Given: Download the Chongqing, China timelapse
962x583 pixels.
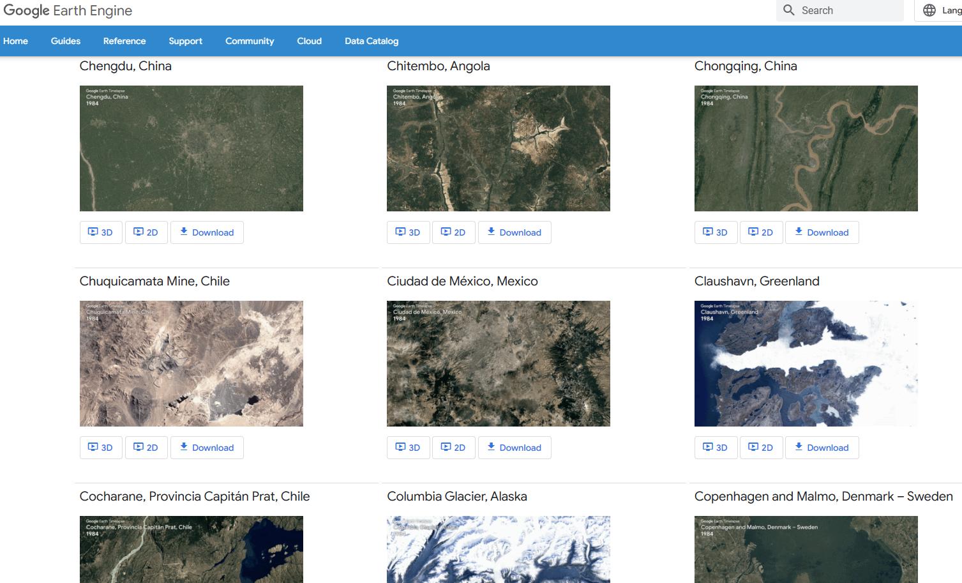Looking at the screenshot, I should point(822,232).
